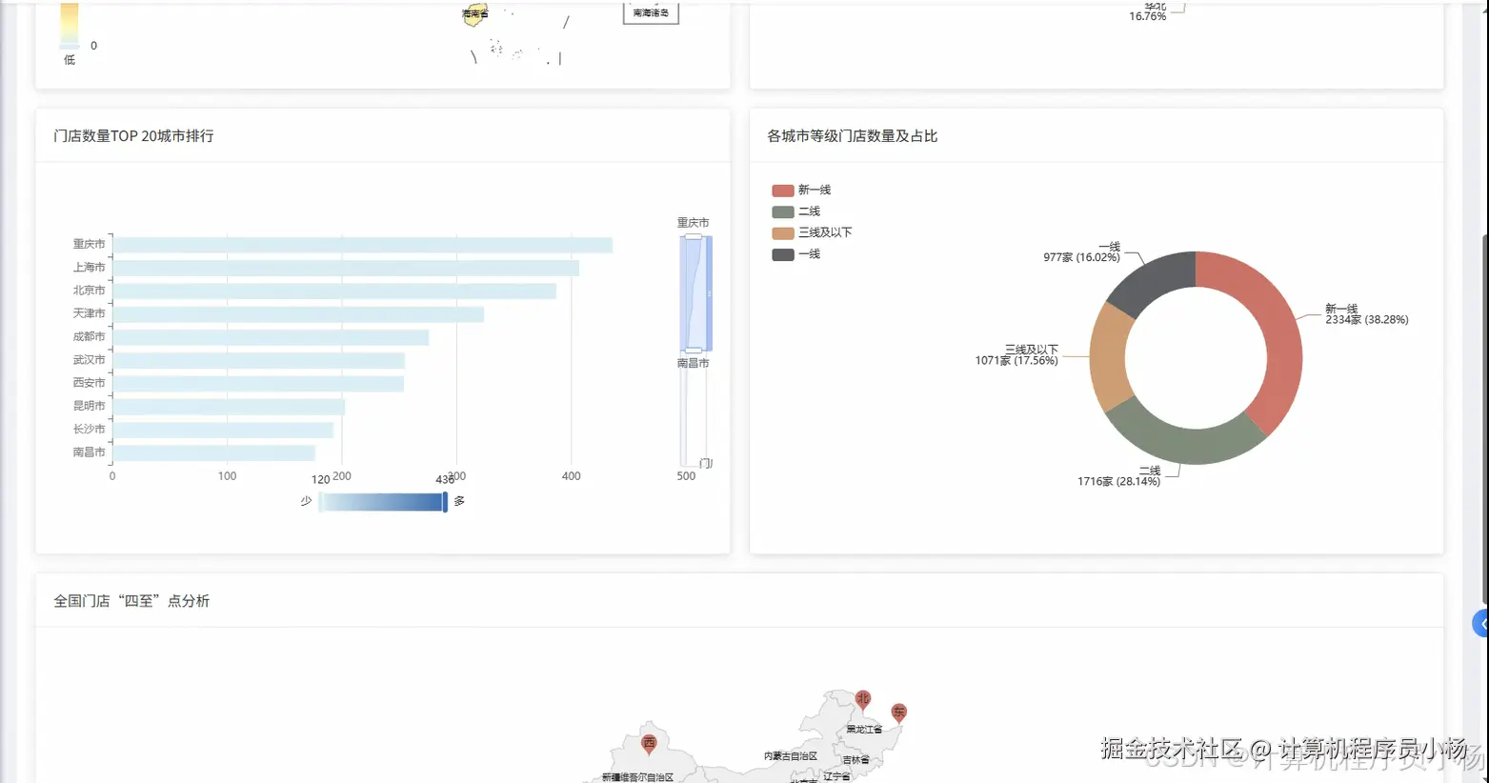Click the 北 map pin marker
Viewport: 1489px width, 783px height.
862,700
